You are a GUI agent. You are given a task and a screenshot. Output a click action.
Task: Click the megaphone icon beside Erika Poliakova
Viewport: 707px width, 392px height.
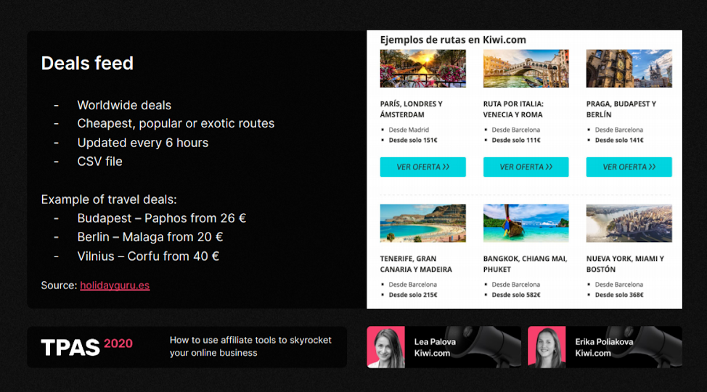point(657,346)
